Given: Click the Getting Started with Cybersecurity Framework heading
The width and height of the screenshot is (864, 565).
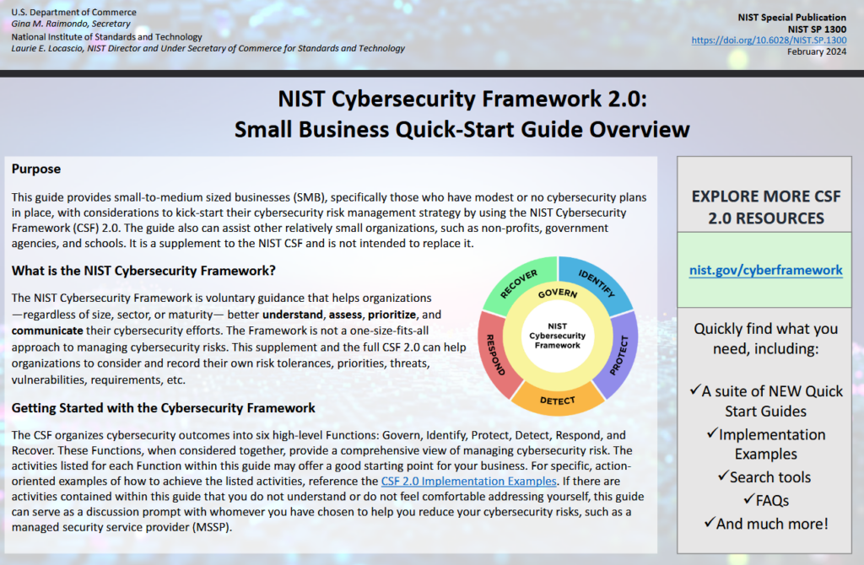Looking at the screenshot, I should 163,408.
